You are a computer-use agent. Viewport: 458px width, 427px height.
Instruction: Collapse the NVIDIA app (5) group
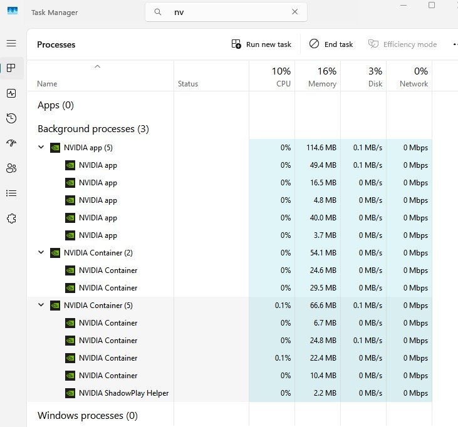41,147
